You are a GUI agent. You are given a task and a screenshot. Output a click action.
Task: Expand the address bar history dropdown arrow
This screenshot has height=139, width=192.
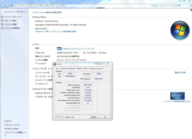(x=152, y=6)
